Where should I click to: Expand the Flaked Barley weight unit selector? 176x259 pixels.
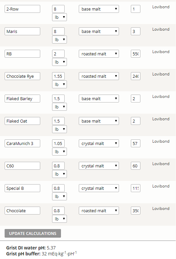[x=60, y=107]
